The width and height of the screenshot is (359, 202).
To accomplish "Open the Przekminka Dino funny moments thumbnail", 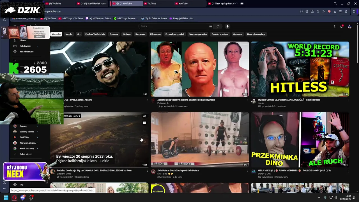I will pos(300,140).
